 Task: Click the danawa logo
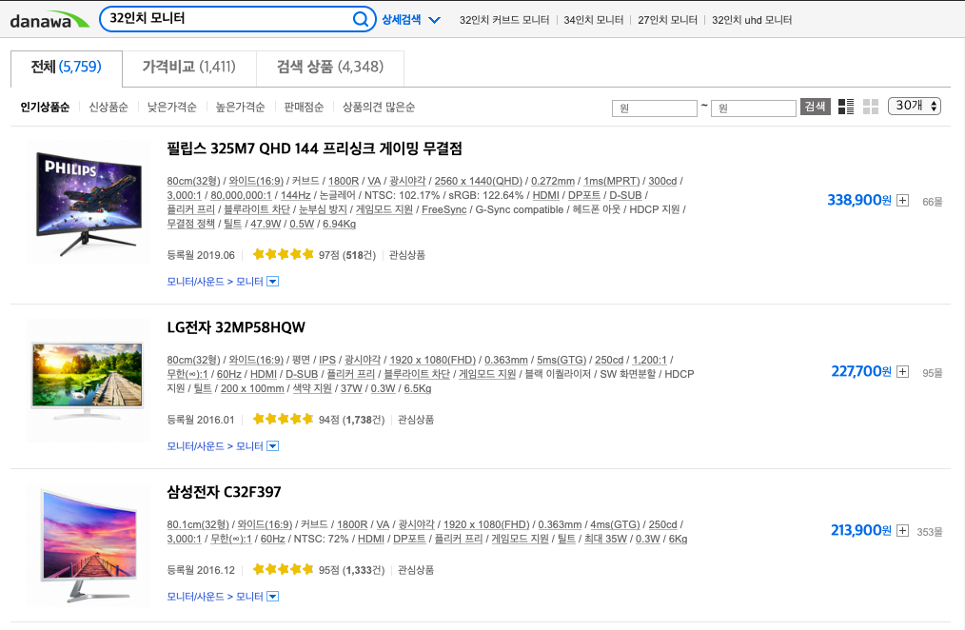(x=49, y=20)
